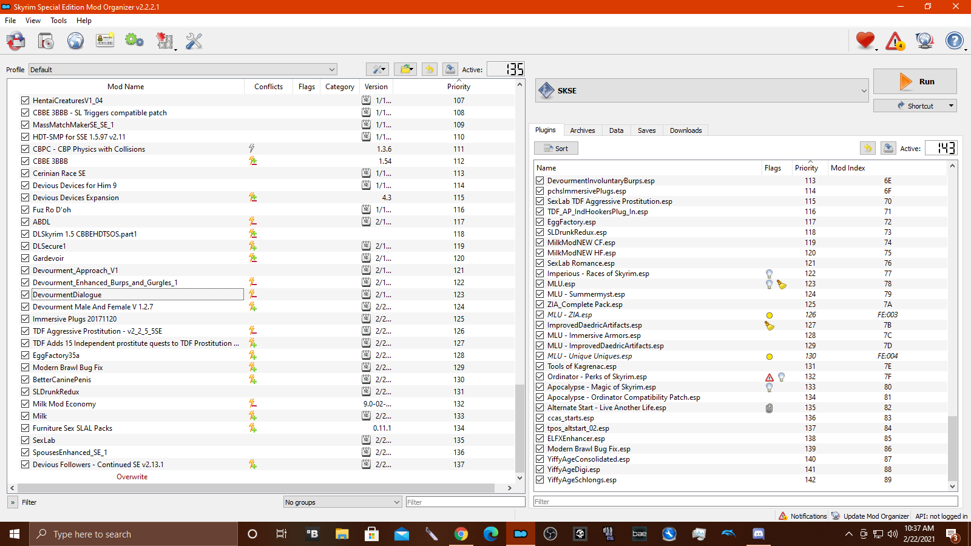This screenshot has width=971, height=546.
Task: Open the Tools menu
Action: tap(58, 20)
